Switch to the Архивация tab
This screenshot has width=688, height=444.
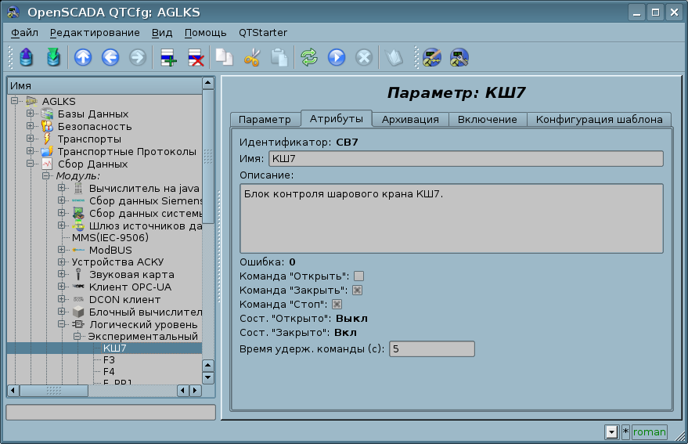pos(410,119)
